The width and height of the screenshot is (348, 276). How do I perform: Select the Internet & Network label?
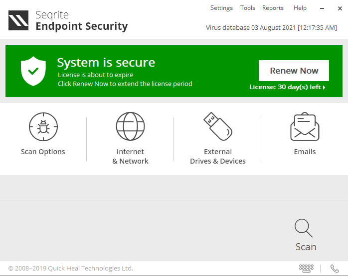pos(130,156)
